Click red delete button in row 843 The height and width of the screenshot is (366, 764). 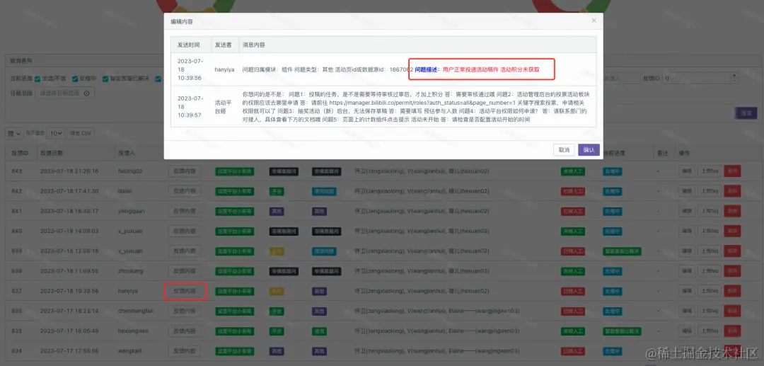click(732, 171)
